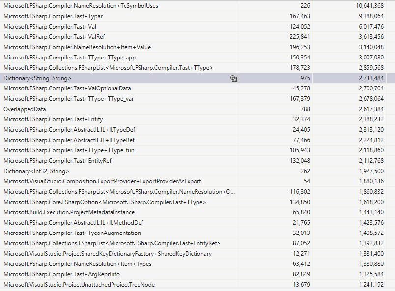Select Tast+TType+TType_var type row
395x291 pixels.
pos(197,99)
